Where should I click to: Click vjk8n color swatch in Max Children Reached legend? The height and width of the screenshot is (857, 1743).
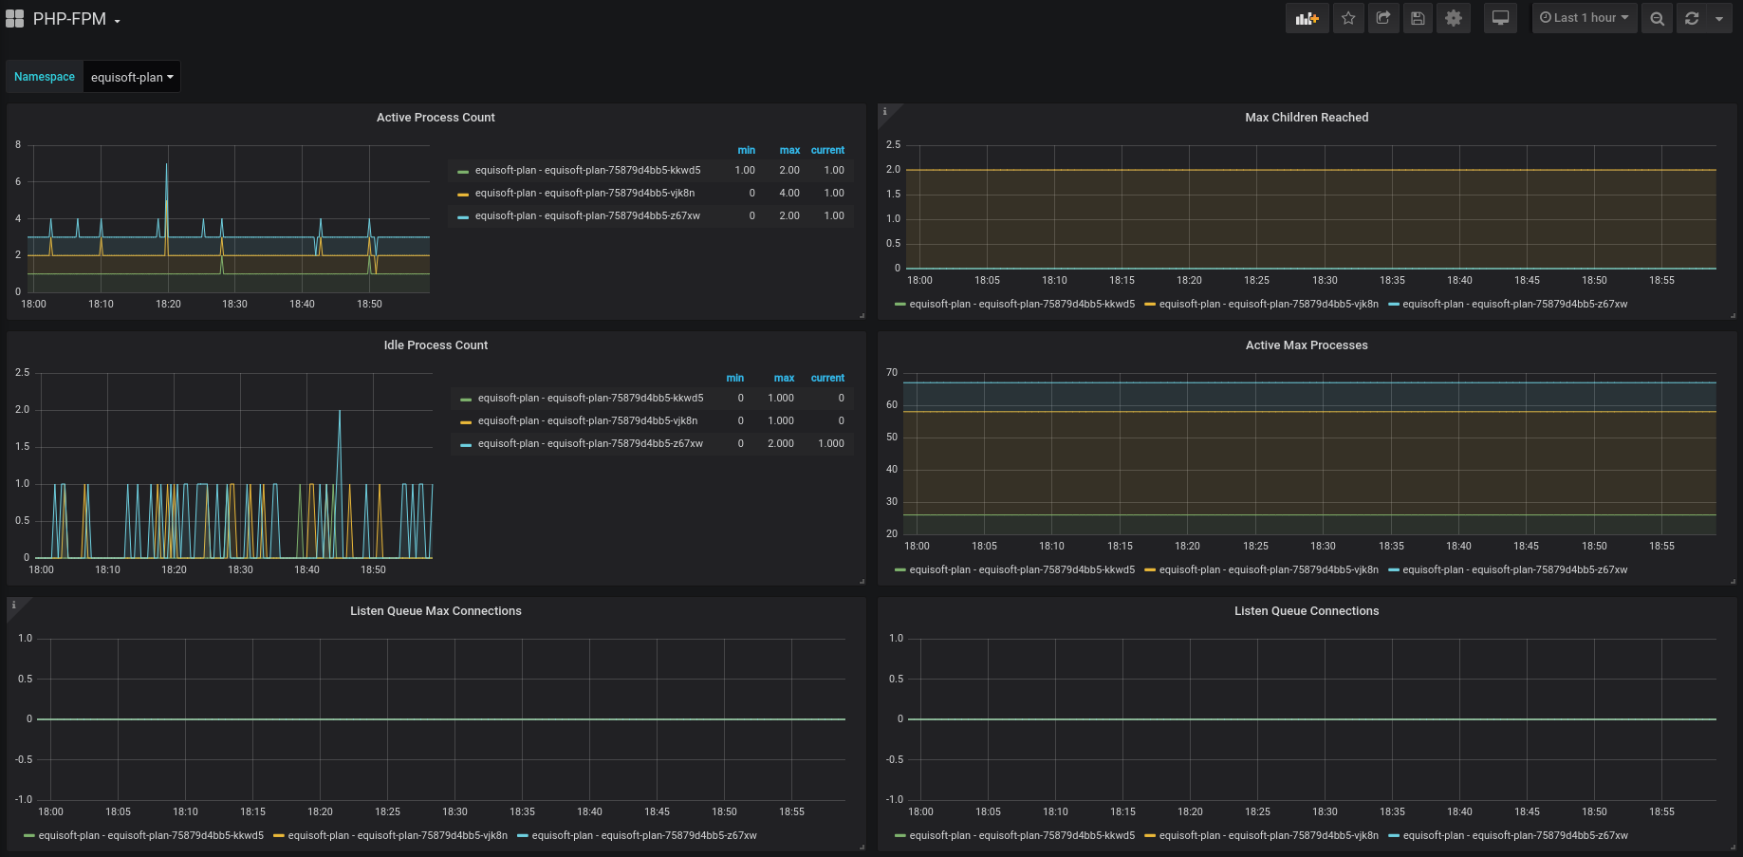pyautogui.click(x=1150, y=305)
